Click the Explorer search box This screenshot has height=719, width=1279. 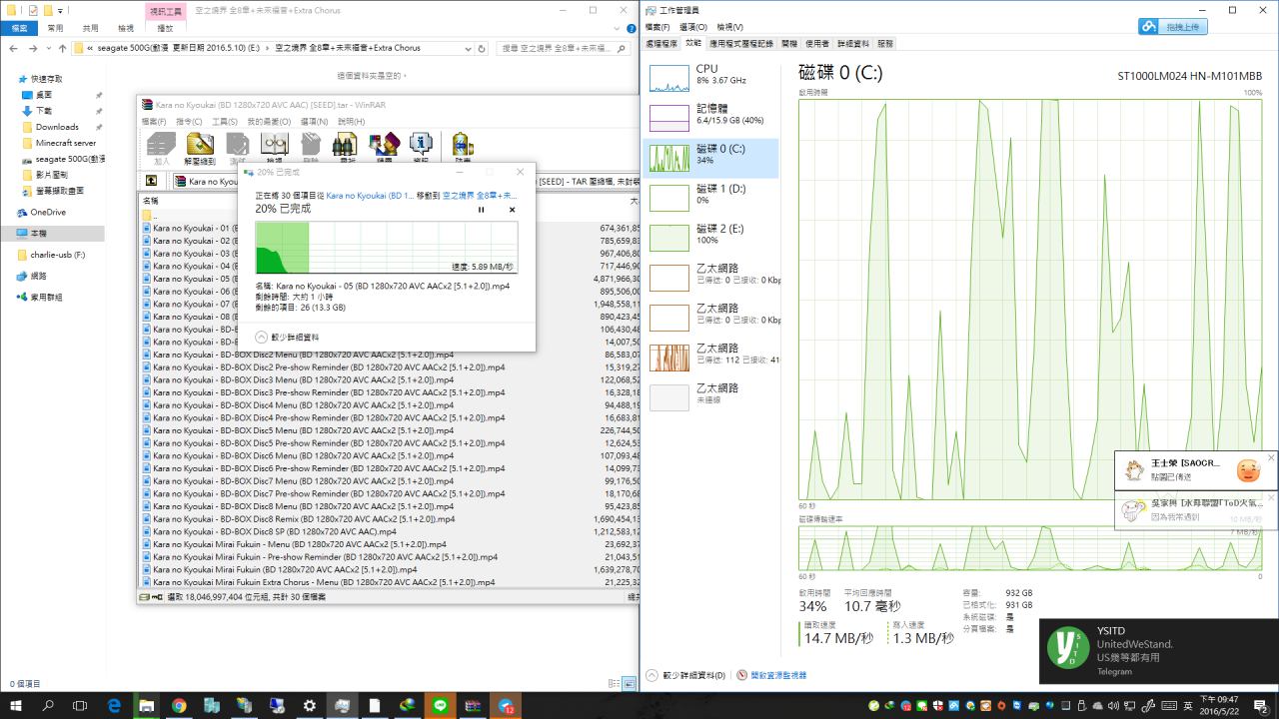coord(566,48)
